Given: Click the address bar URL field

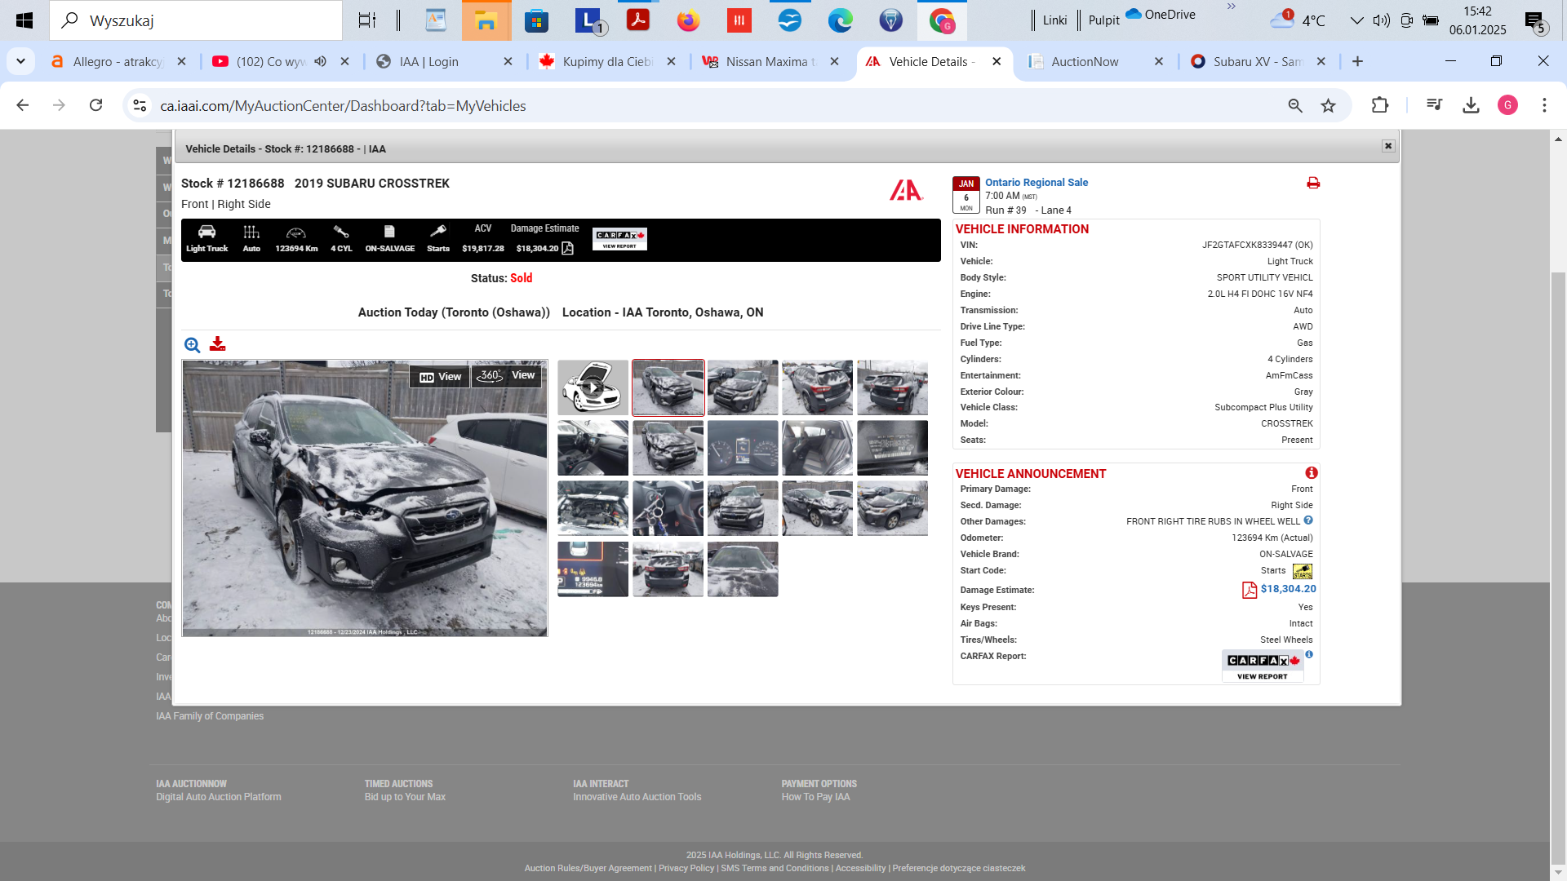Looking at the screenshot, I should click(710, 105).
